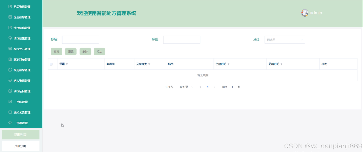Open 药品资料管理 sidebar menu
363x152 pixels.
coord(21,7)
